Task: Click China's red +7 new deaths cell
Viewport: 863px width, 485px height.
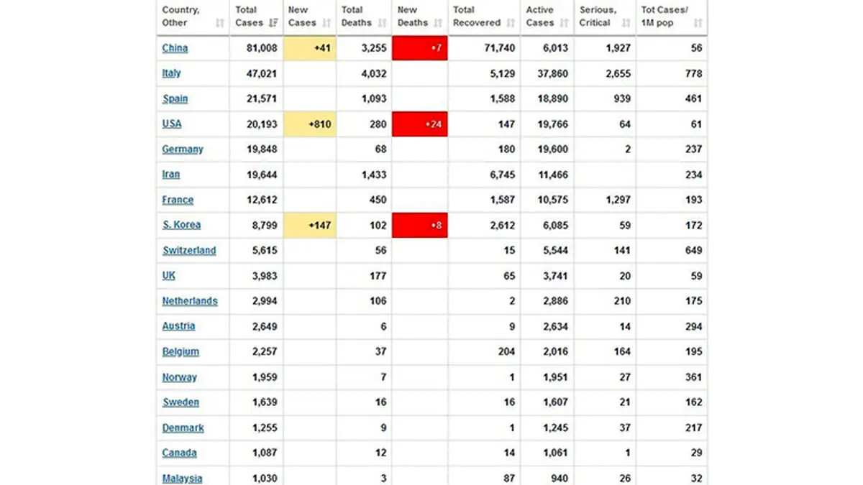Action: (420, 48)
